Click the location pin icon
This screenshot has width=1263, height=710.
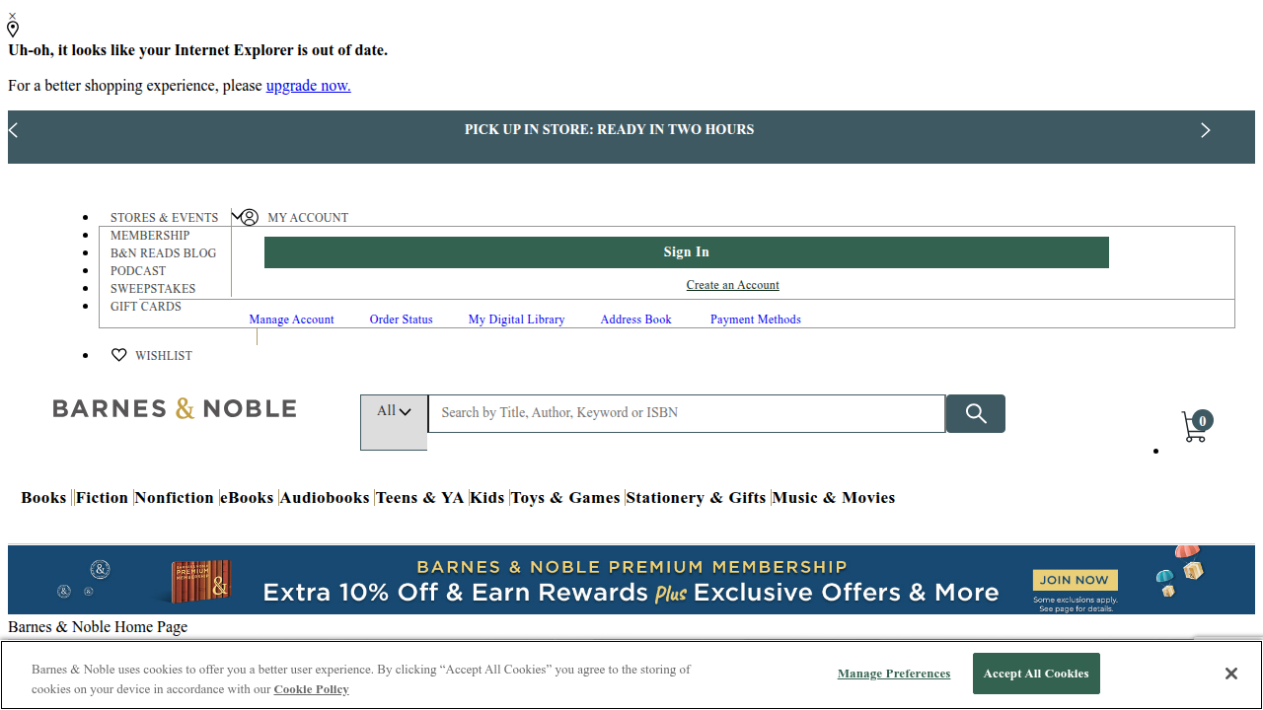pos(13,30)
